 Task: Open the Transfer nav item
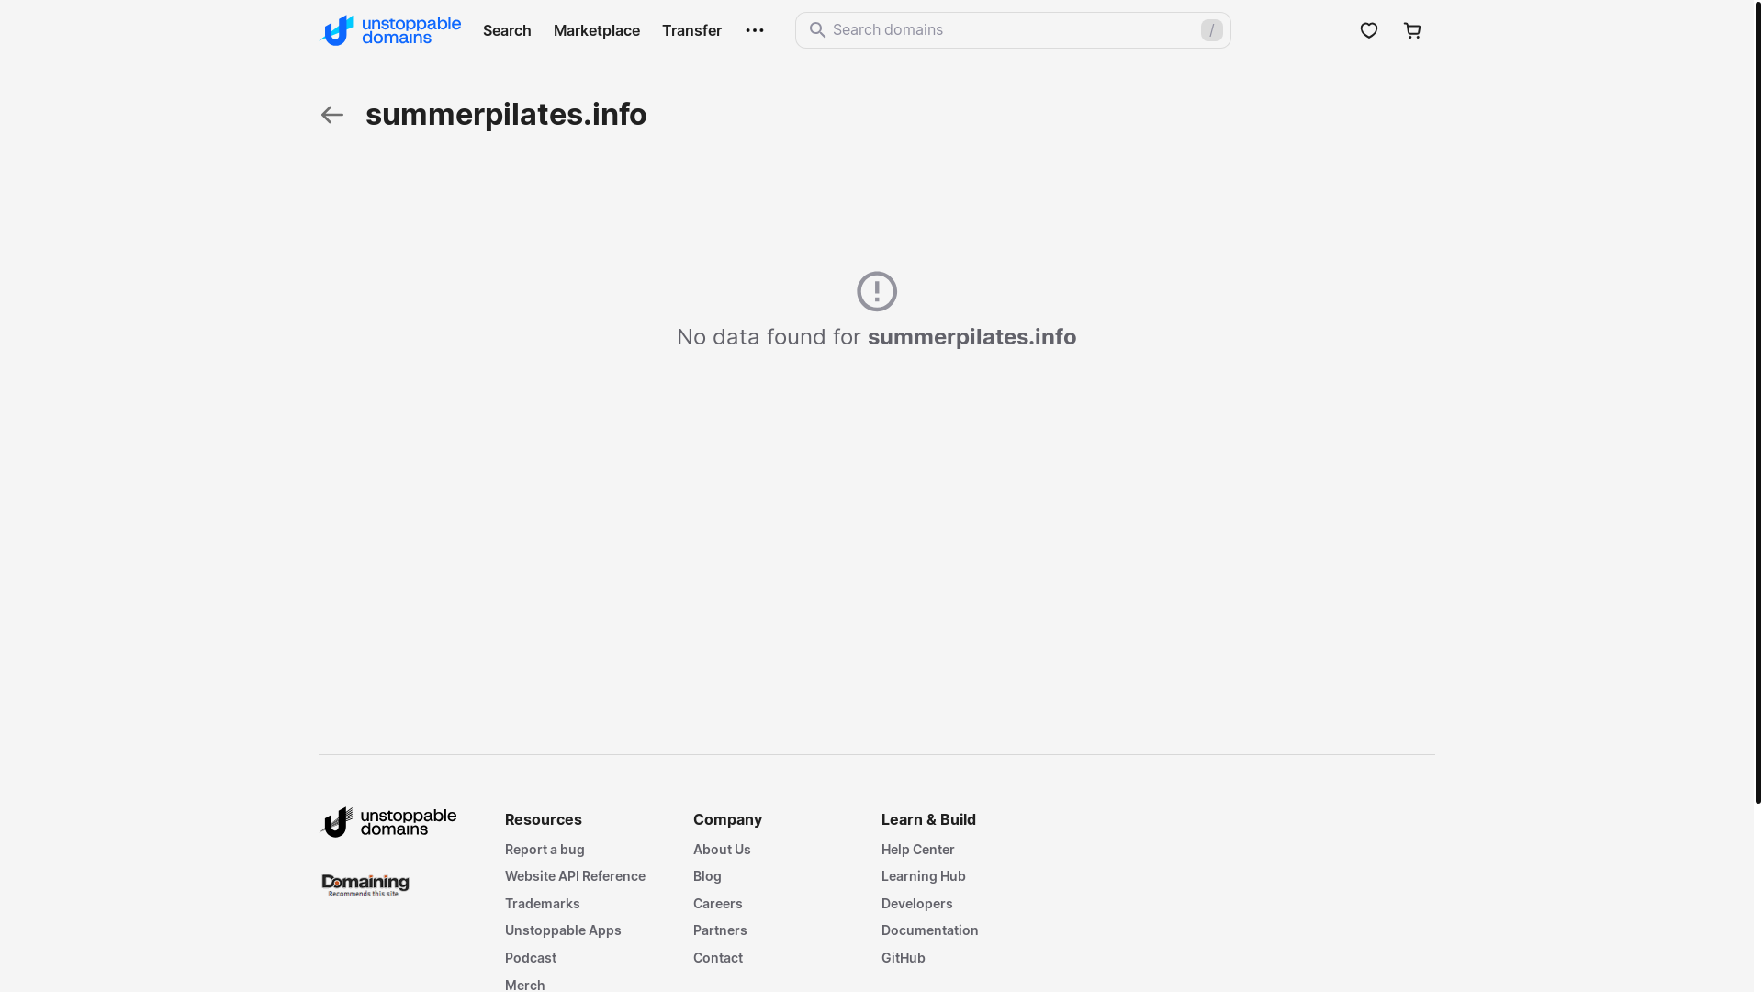click(x=691, y=30)
